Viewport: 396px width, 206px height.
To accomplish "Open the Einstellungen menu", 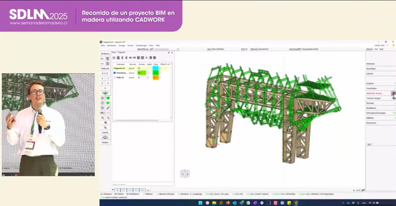I will coord(141,45).
